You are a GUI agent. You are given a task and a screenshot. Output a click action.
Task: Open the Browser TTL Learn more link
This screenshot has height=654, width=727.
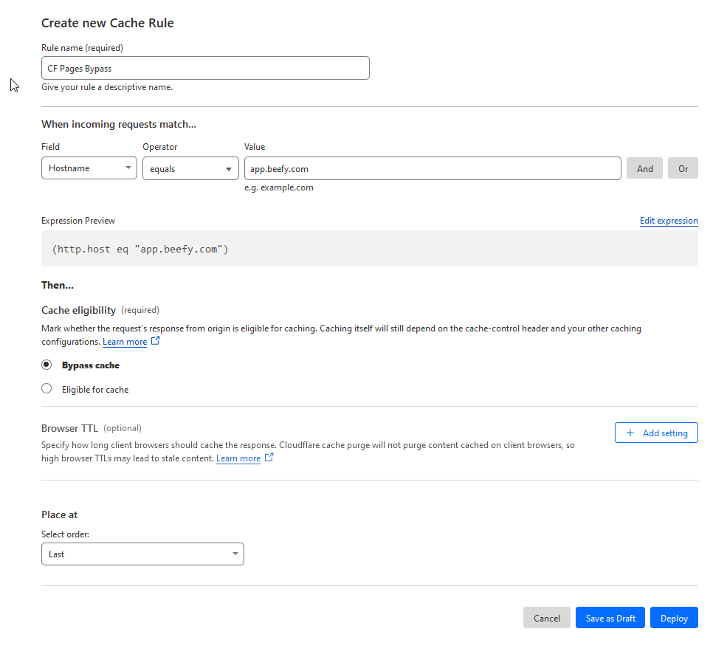coord(238,458)
